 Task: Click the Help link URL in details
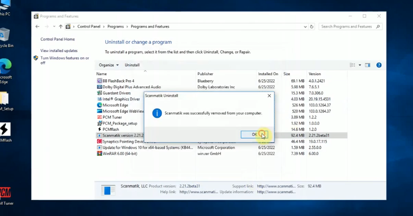(x=198, y=192)
